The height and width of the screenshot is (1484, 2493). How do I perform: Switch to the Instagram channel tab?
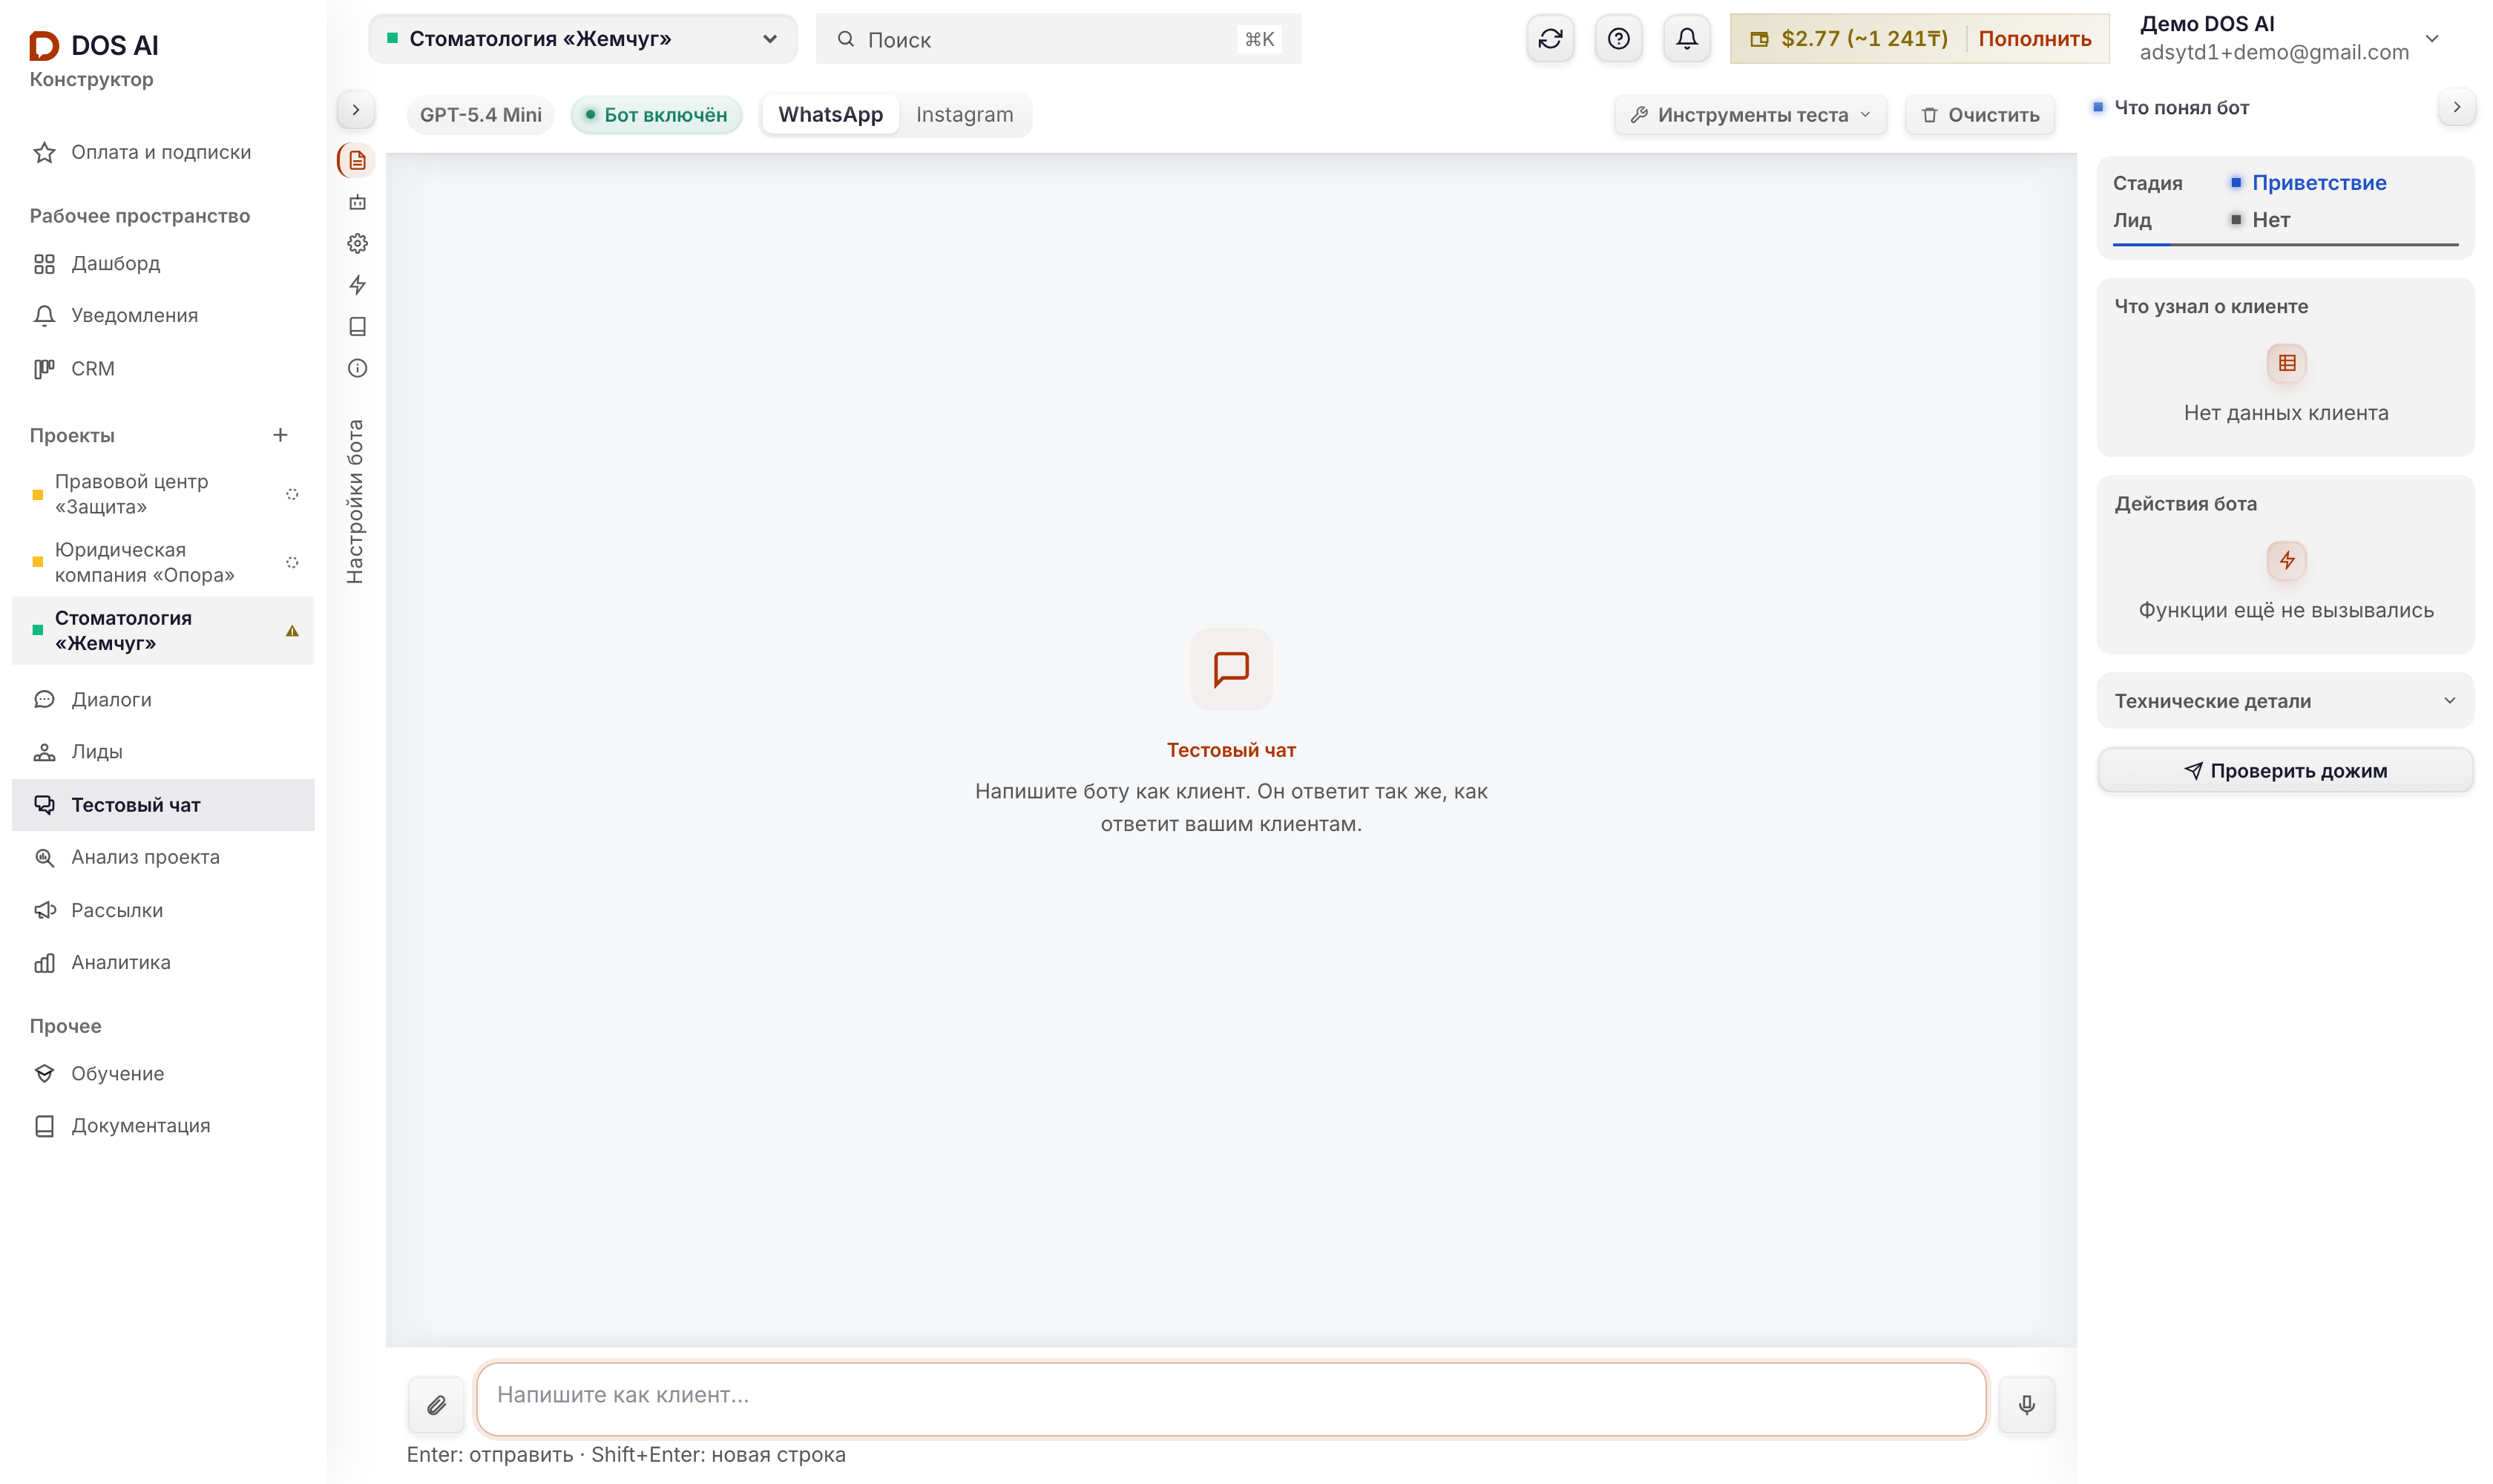point(964,115)
